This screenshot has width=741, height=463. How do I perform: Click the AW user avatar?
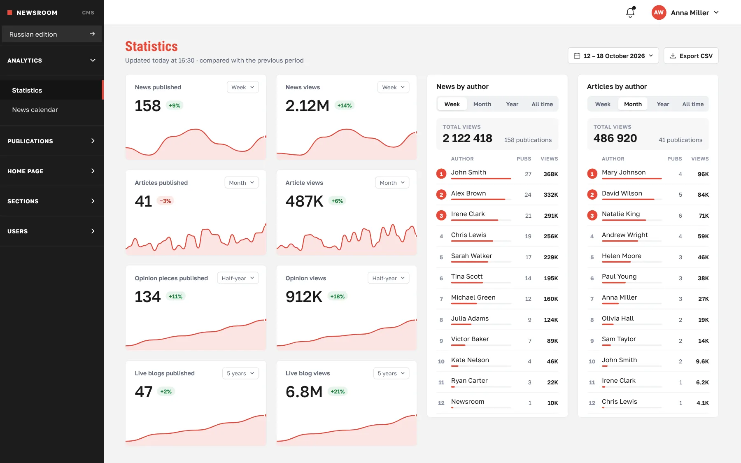[659, 12]
